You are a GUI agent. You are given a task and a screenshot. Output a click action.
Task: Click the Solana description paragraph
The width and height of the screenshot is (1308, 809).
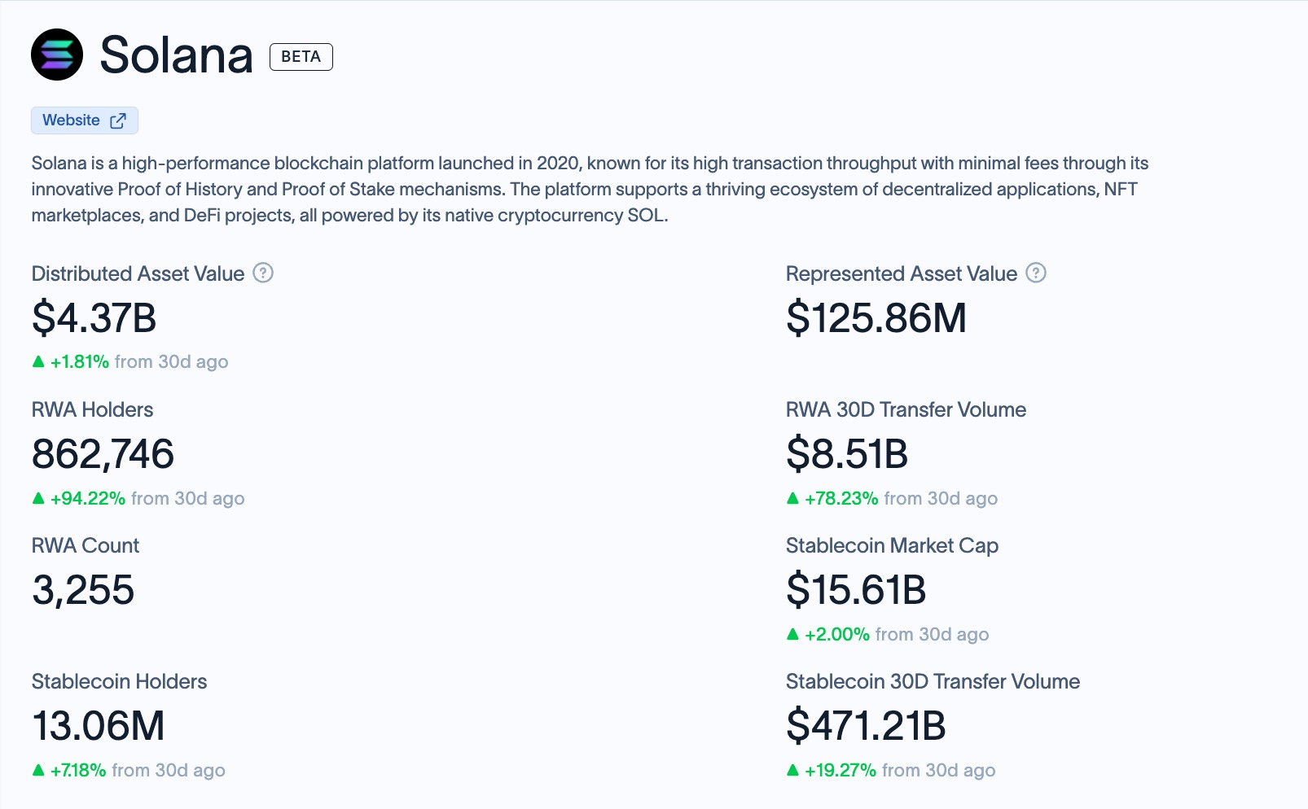[590, 189]
